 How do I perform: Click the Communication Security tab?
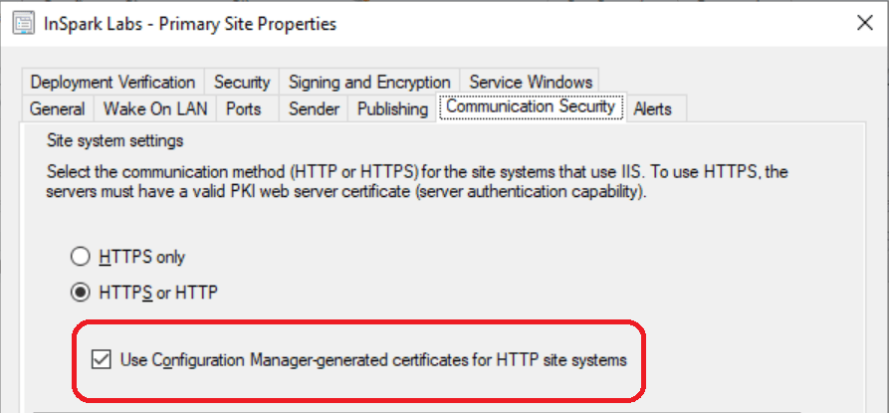click(532, 106)
